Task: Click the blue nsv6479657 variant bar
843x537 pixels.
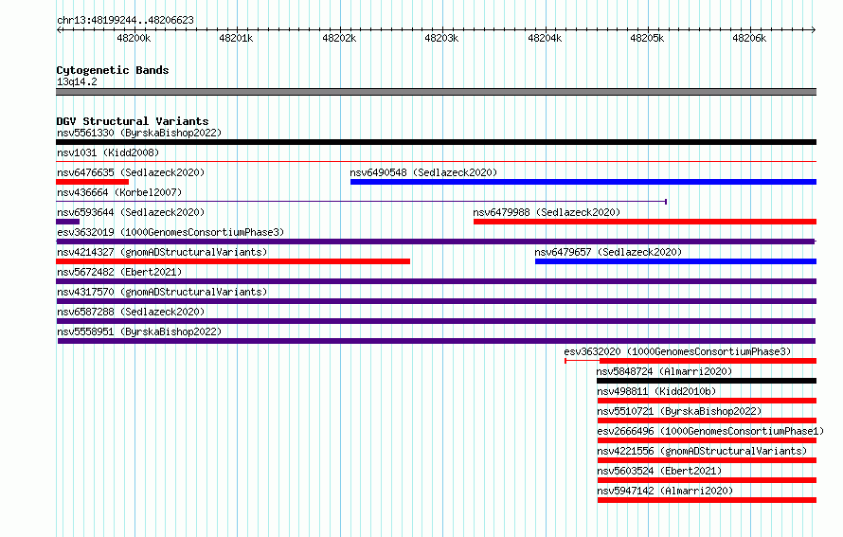Action: [x=675, y=261]
